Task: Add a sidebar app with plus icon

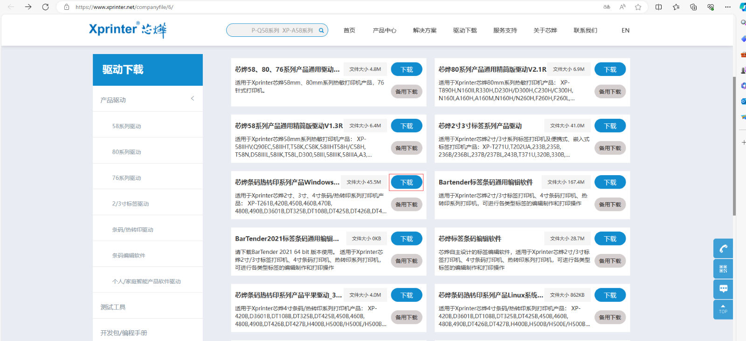Action: pyautogui.click(x=743, y=142)
